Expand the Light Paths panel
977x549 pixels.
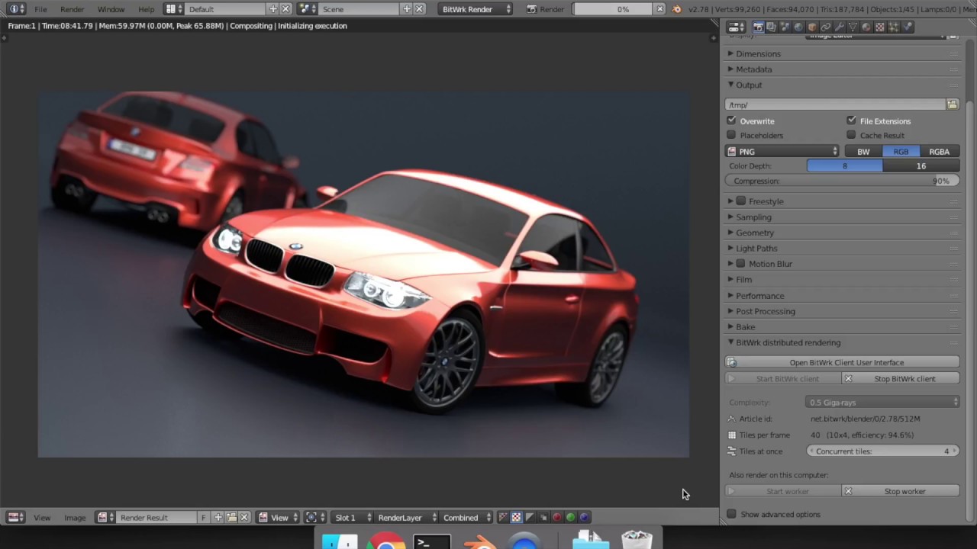[756, 249]
